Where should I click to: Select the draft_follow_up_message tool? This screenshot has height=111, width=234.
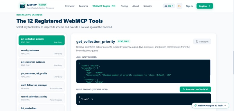[42, 87]
